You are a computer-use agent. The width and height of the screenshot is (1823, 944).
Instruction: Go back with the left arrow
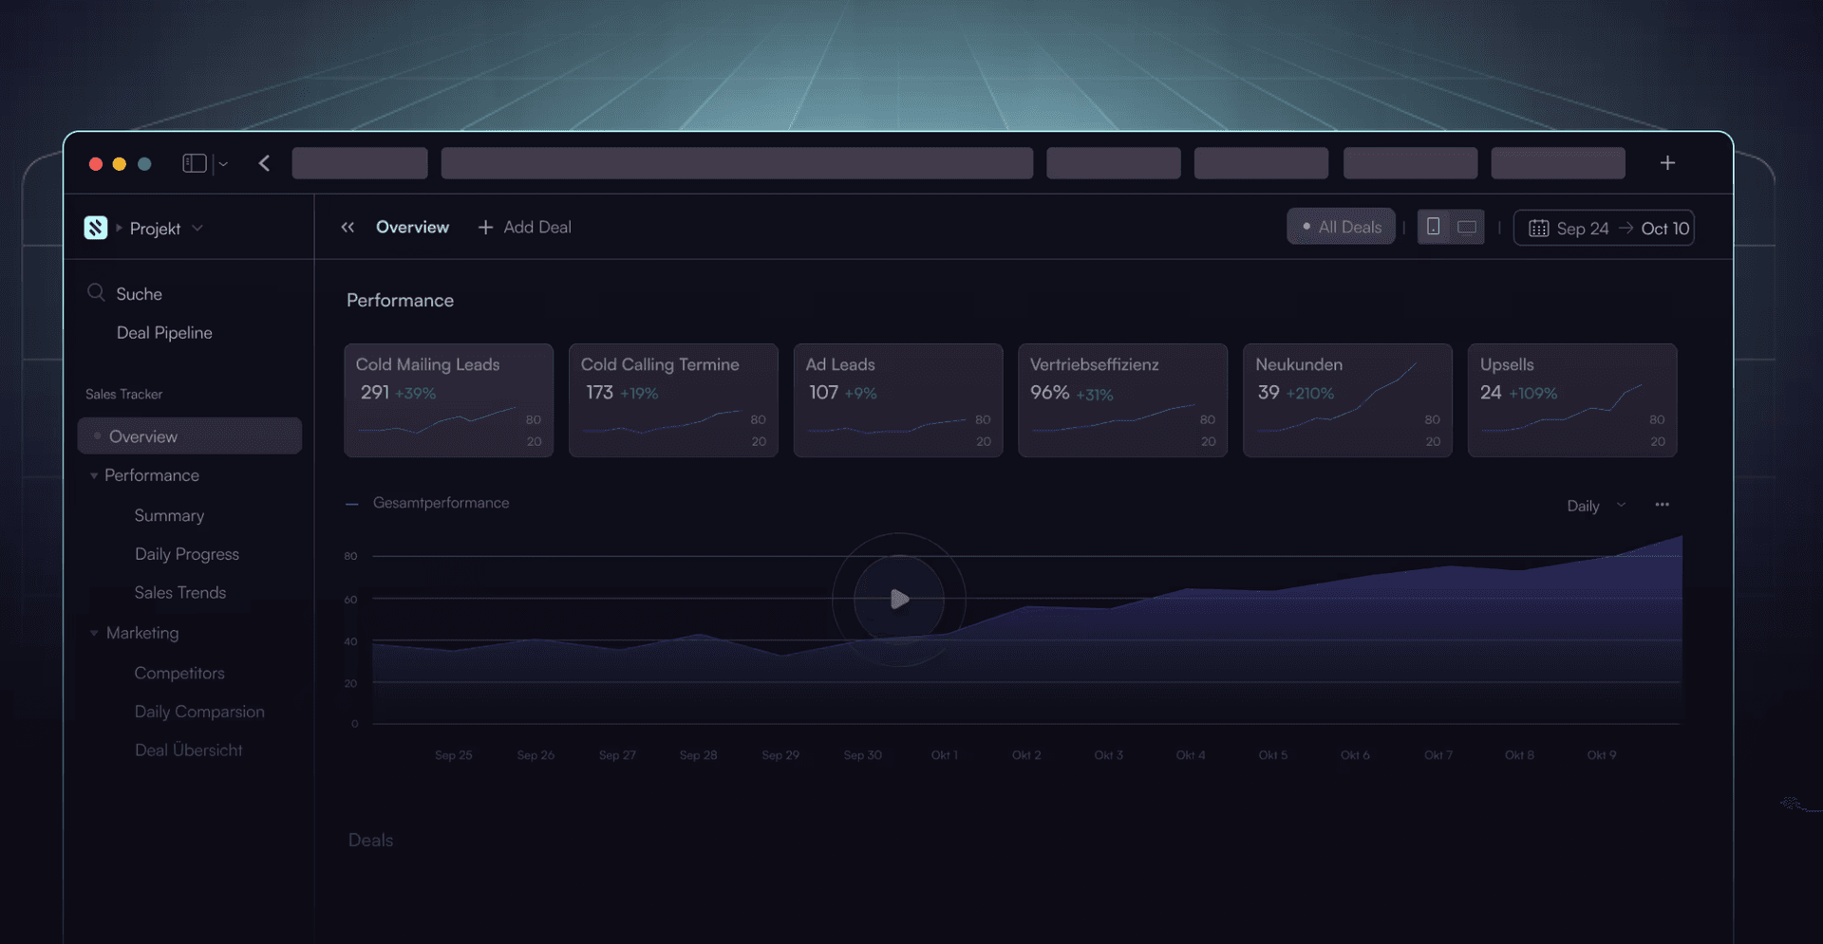[264, 163]
